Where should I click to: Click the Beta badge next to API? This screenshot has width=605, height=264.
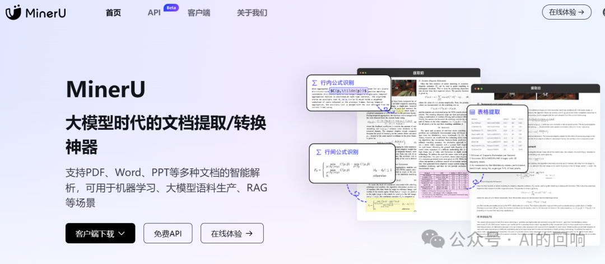click(171, 7)
